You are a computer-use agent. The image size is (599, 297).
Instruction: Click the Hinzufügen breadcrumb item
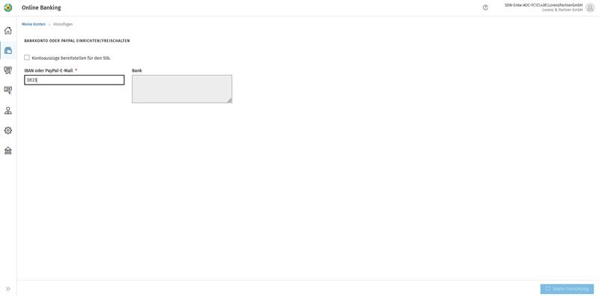click(x=63, y=24)
